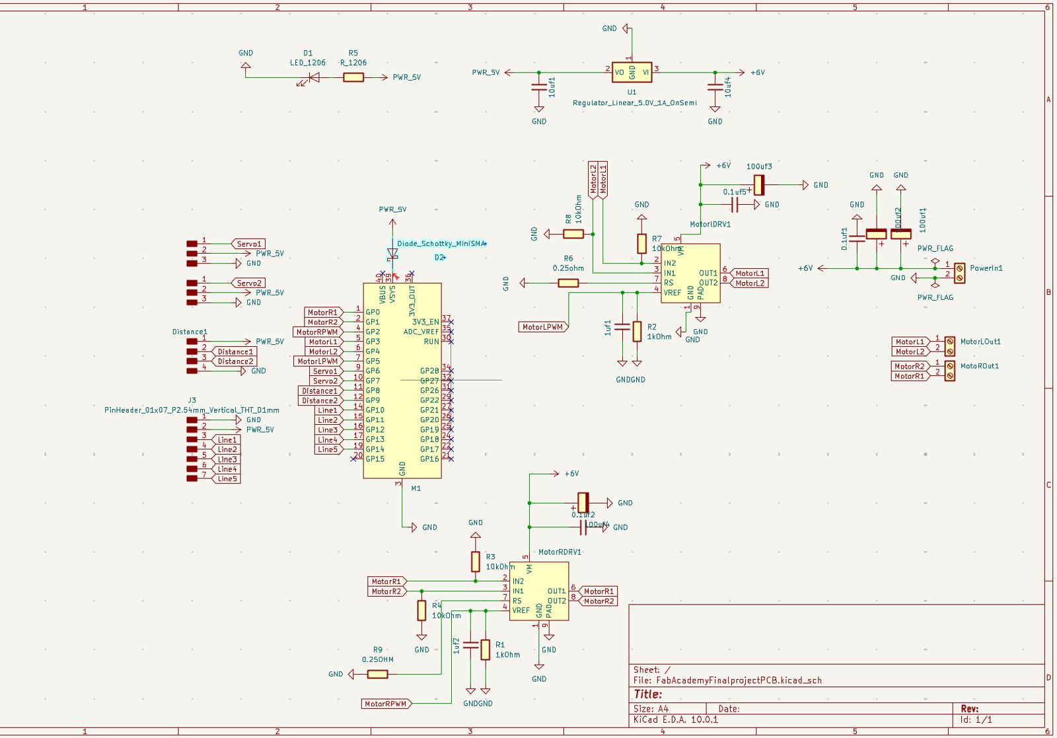The width and height of the screenshot is (1057, 738).
Task: Select resistor R2 1kOhm
Action: click(x=637, y=332)
